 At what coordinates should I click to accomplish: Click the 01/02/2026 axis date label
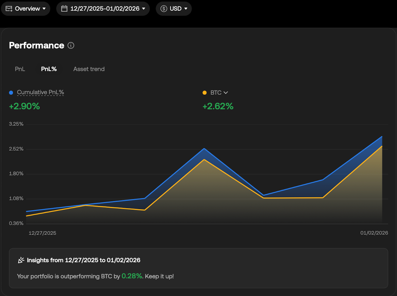pos(374,233)
